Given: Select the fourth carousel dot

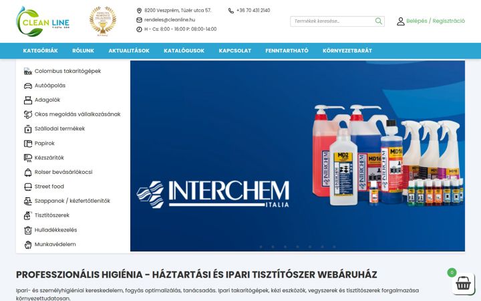Looking at the screenshot, I should [297, 247].
